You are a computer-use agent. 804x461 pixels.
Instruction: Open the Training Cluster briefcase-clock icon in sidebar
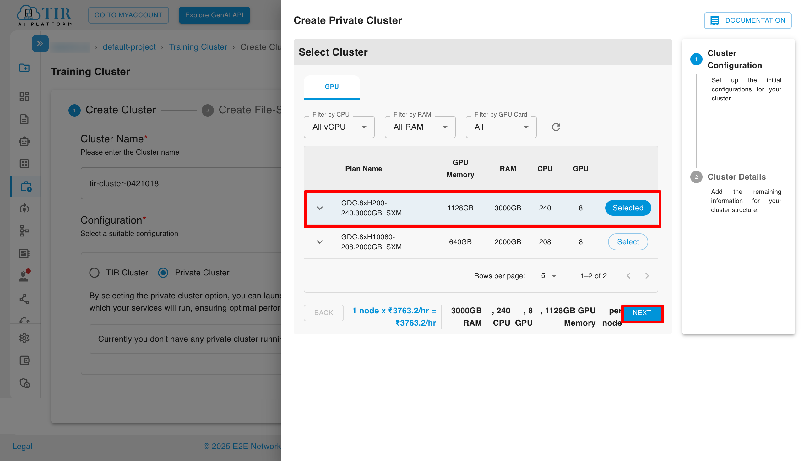tap(26, 187)
